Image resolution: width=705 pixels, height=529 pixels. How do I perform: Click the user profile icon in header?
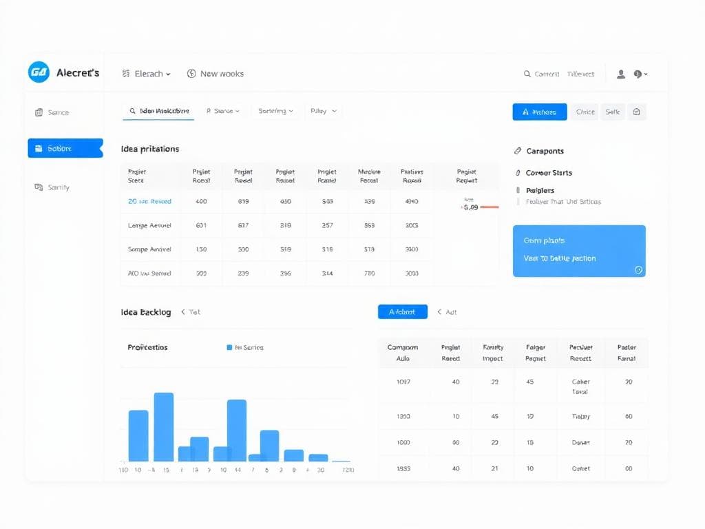[x=620, y=74]
